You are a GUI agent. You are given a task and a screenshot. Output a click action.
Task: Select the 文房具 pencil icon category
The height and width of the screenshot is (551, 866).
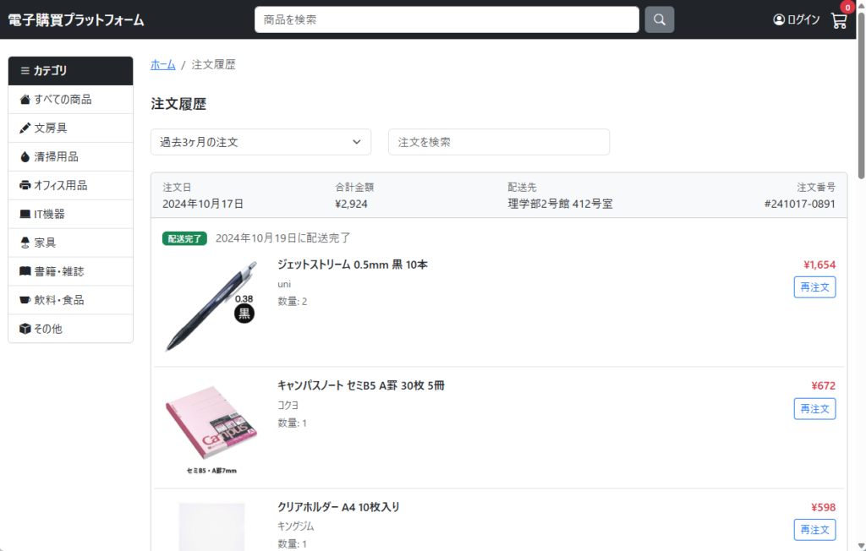(x=25, y=128)
